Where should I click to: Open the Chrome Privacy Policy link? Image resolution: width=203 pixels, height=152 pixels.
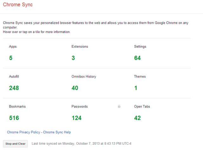click(23, 132)
